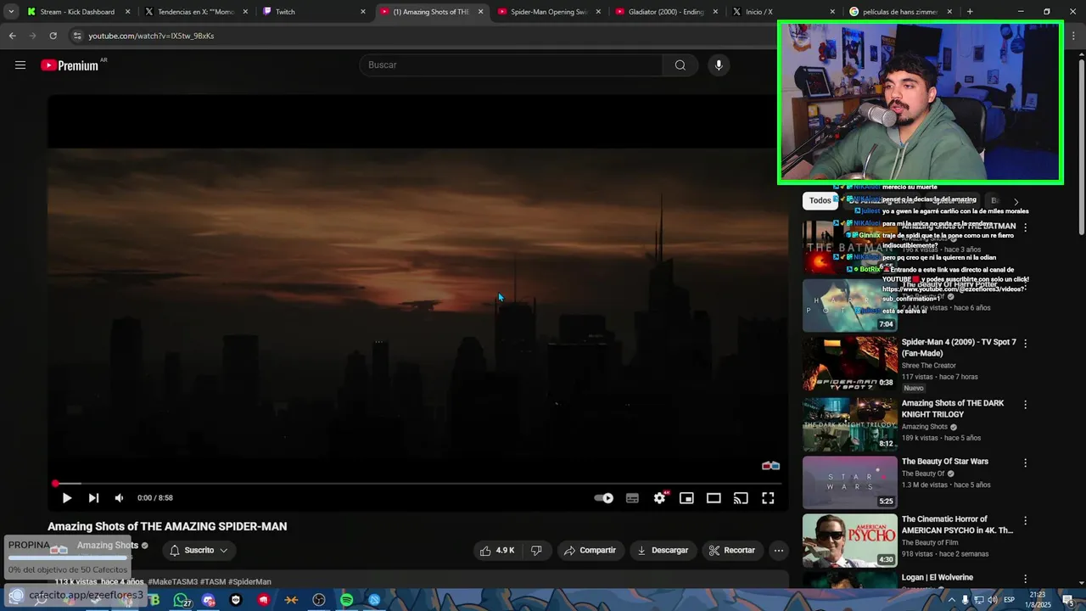Image resolution: width=1086 pixels, height=611 pixels.
Task: Open the Dark Knight Trilogy thumbnail
Action: (849, 424)
